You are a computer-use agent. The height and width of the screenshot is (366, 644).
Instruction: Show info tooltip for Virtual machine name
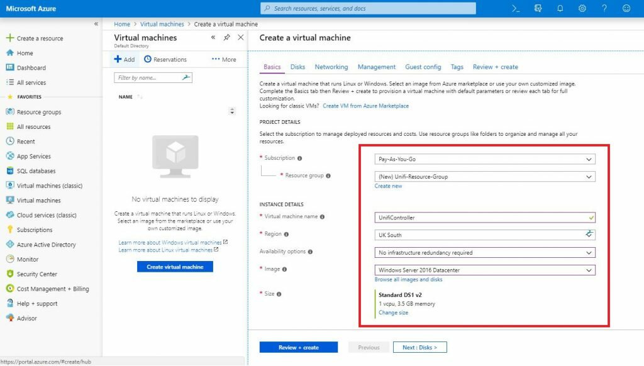323,217
